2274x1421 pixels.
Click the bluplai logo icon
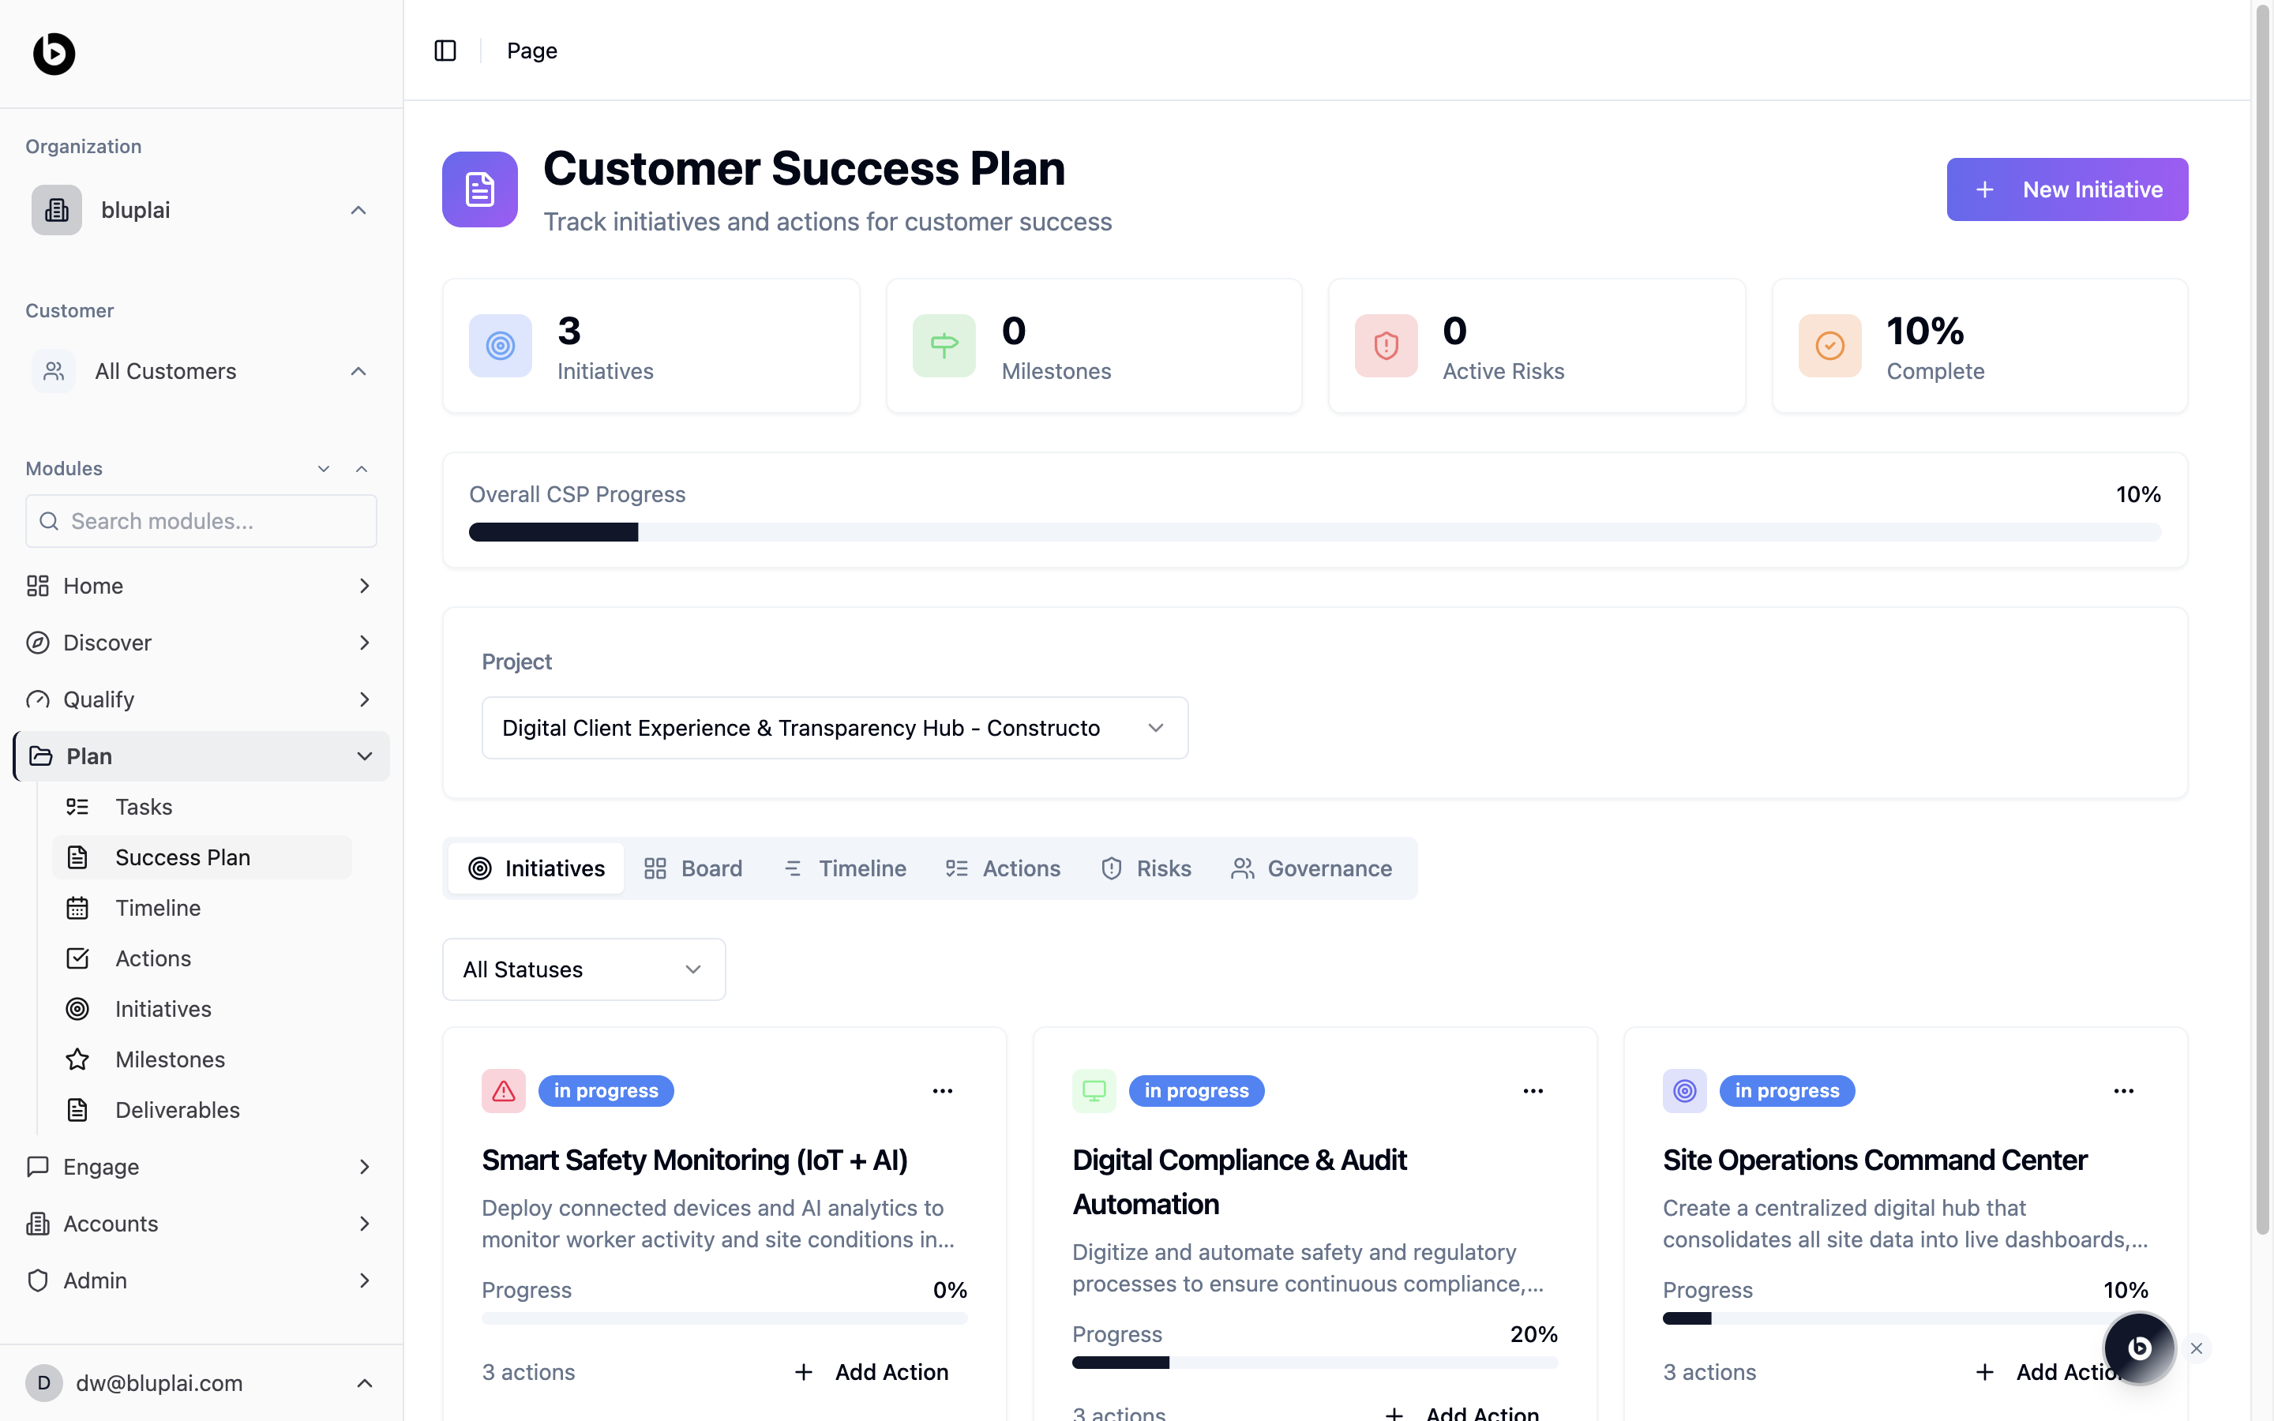(54, 54)
